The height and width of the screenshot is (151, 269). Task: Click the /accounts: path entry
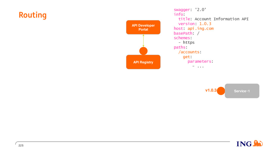point(190,52)
